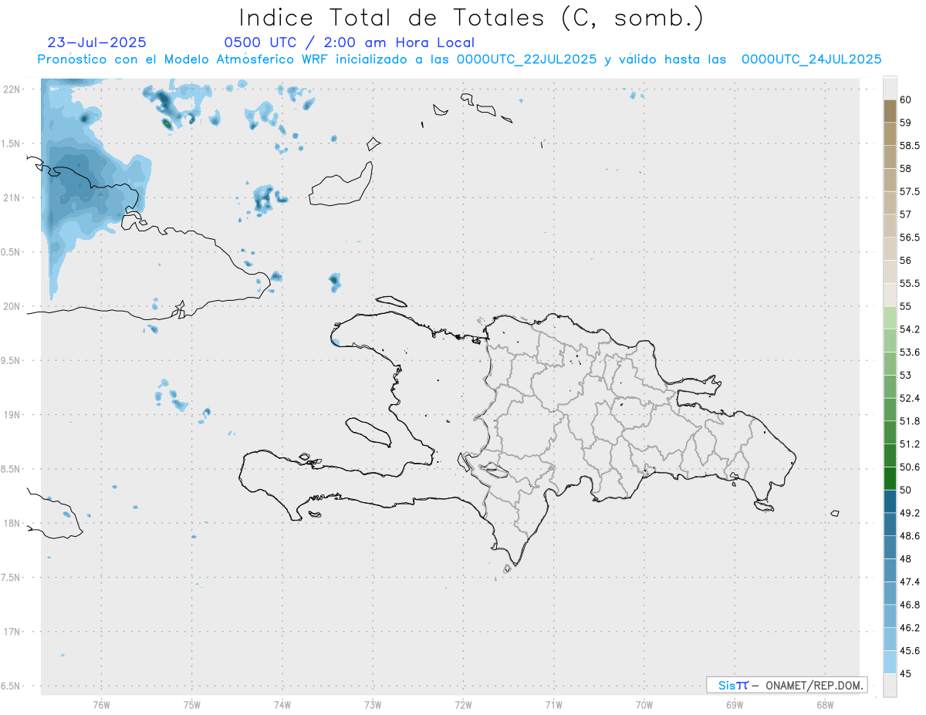Viewport: 926px width, 715px height.
Task: Click the '70W' longitude label
Action: coord(644,704)
